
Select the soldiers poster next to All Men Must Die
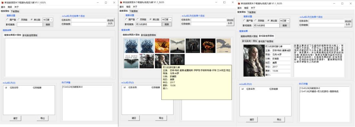coord(146,61)
